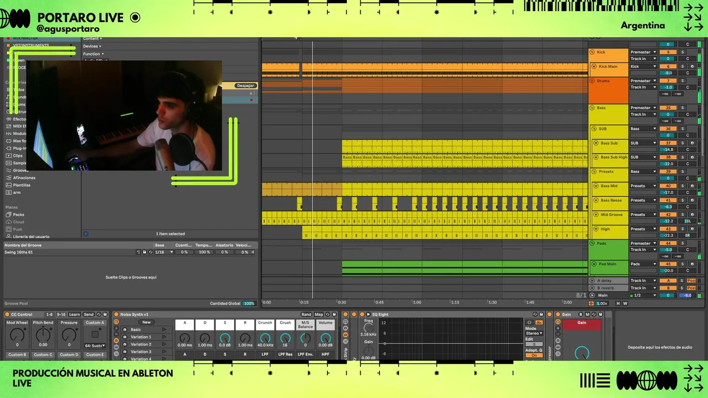Screen dimensions: 708x398
Task: Click the CC Control hot-swap icon
Action: tap(98, 315)
